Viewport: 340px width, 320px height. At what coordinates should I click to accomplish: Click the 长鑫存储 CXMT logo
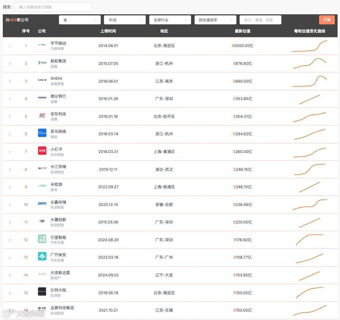click(x=42, y=203)
